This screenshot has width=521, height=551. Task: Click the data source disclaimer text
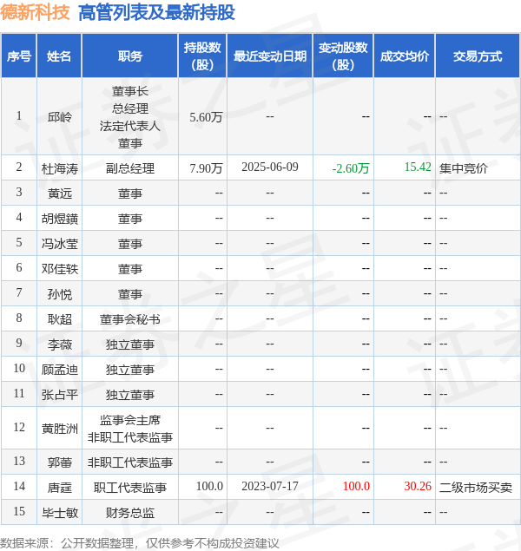pos(140,543)
